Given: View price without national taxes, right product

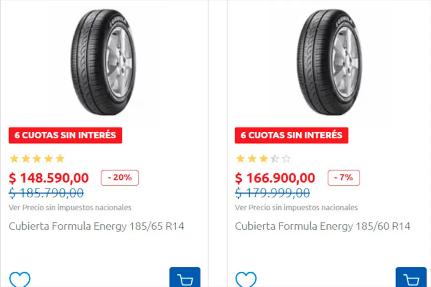Looking at the screenshot, I should pyautogui.click(x=296, y=208).
